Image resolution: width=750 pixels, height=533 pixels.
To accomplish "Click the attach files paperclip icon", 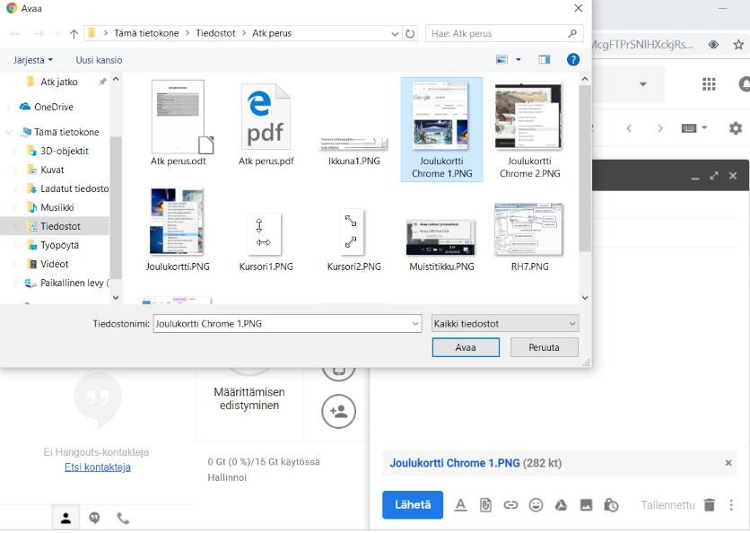I will (x=485, y=505).
